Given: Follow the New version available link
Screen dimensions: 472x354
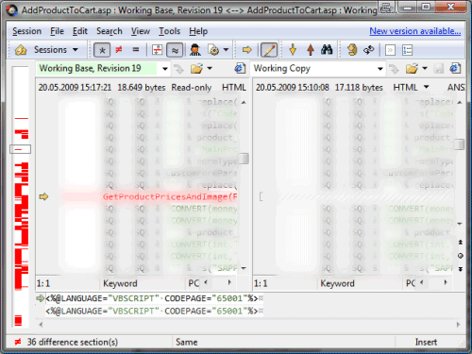Looking at the screenshot, I should point(415,31).
